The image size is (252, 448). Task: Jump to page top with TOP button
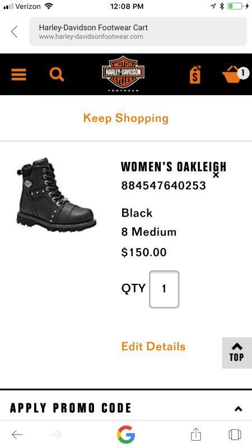click(237, 353)
